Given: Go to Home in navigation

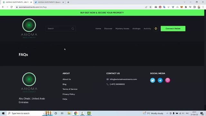Looking at the screenshot, I should point(98,29).
